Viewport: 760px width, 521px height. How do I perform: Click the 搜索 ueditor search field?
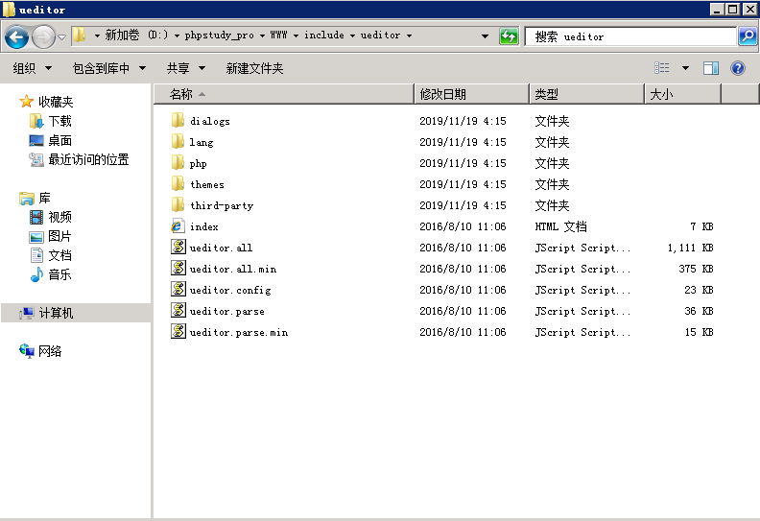pyautogui.click(x=629, y=36)
